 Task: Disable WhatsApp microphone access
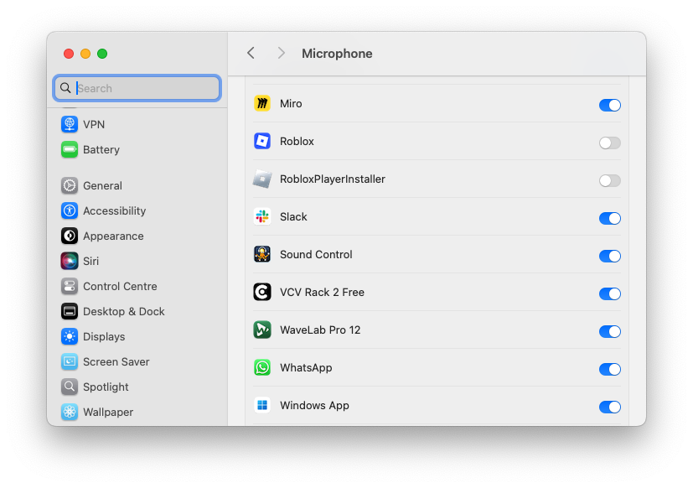pyautogui.click(x=609, y=369)
